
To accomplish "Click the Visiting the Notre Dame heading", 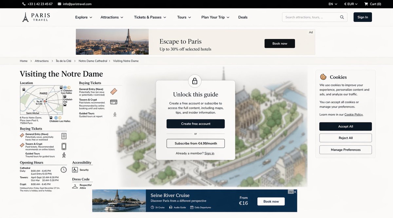I will click(x=61, y=74).
